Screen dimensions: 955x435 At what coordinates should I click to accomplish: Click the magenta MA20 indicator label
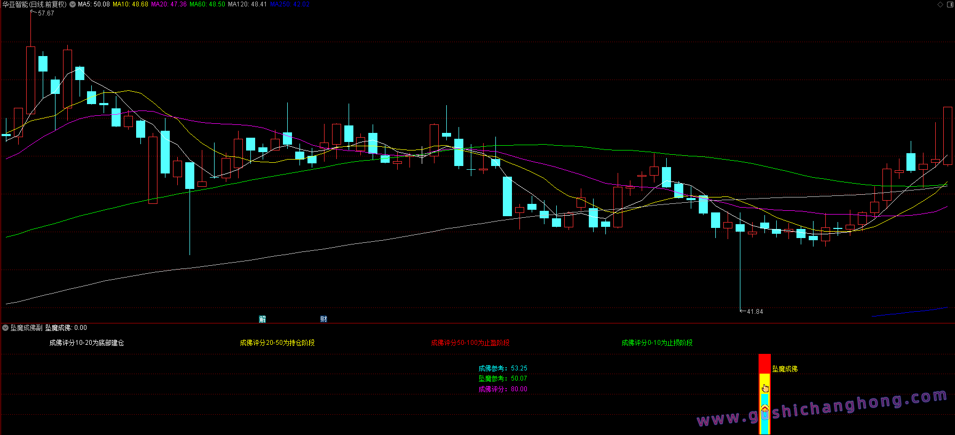click(169, 4)
